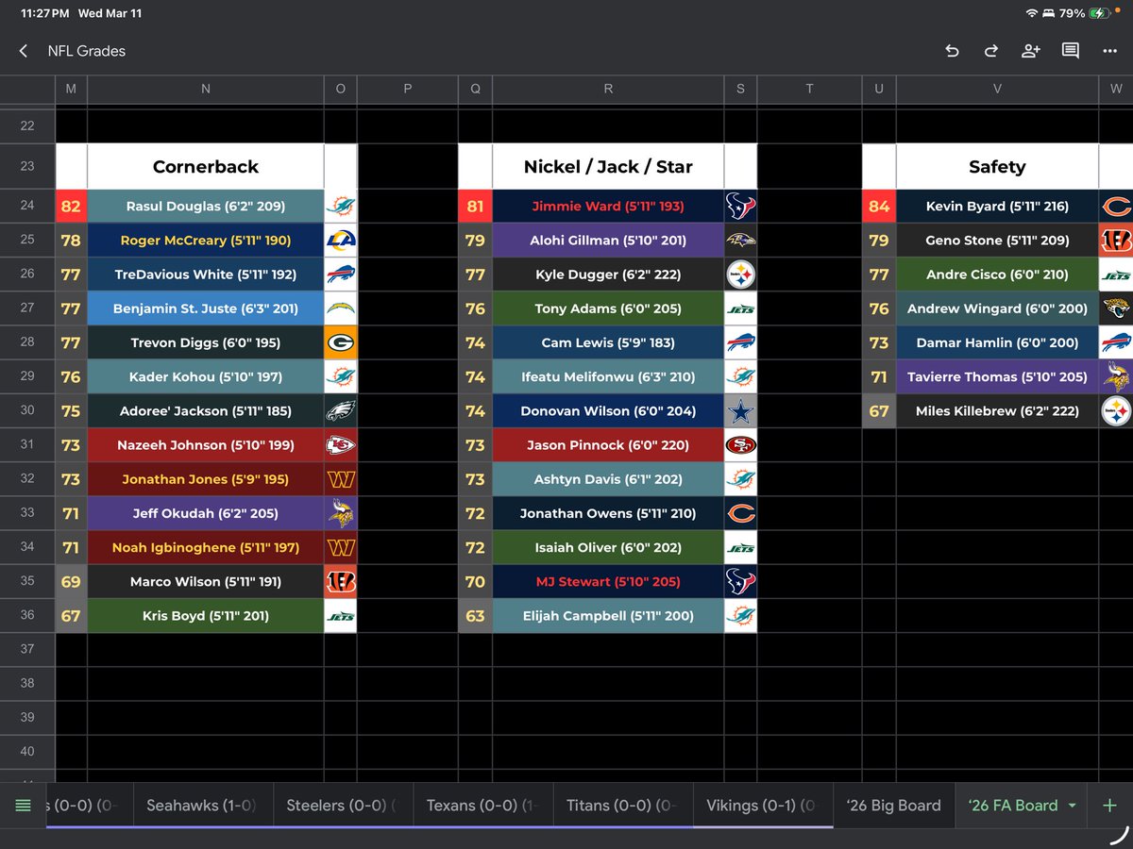Click the 49ers logo beside Jason Pinnock

coord(740,444)
